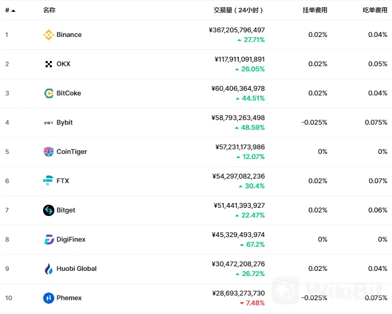Open the Binance exchange link

[x=69, y=35]
